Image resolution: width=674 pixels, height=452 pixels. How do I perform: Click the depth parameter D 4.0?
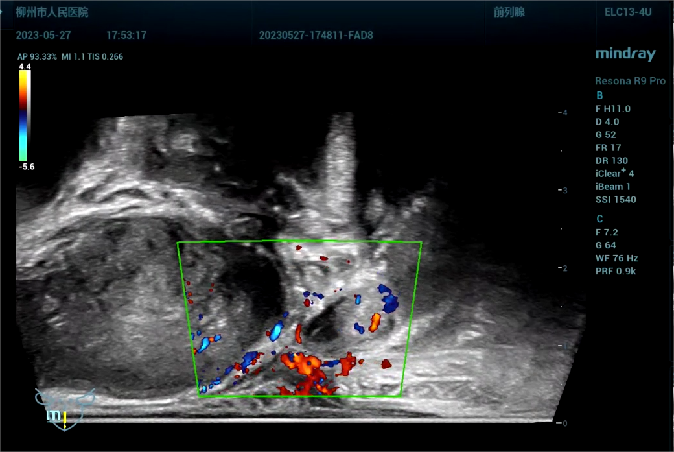[607, 122]
